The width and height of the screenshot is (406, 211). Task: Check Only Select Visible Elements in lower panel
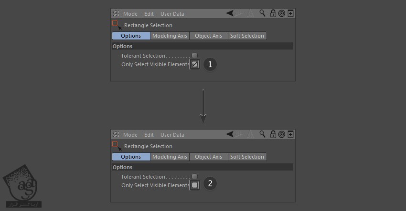[x=194, y=185]
